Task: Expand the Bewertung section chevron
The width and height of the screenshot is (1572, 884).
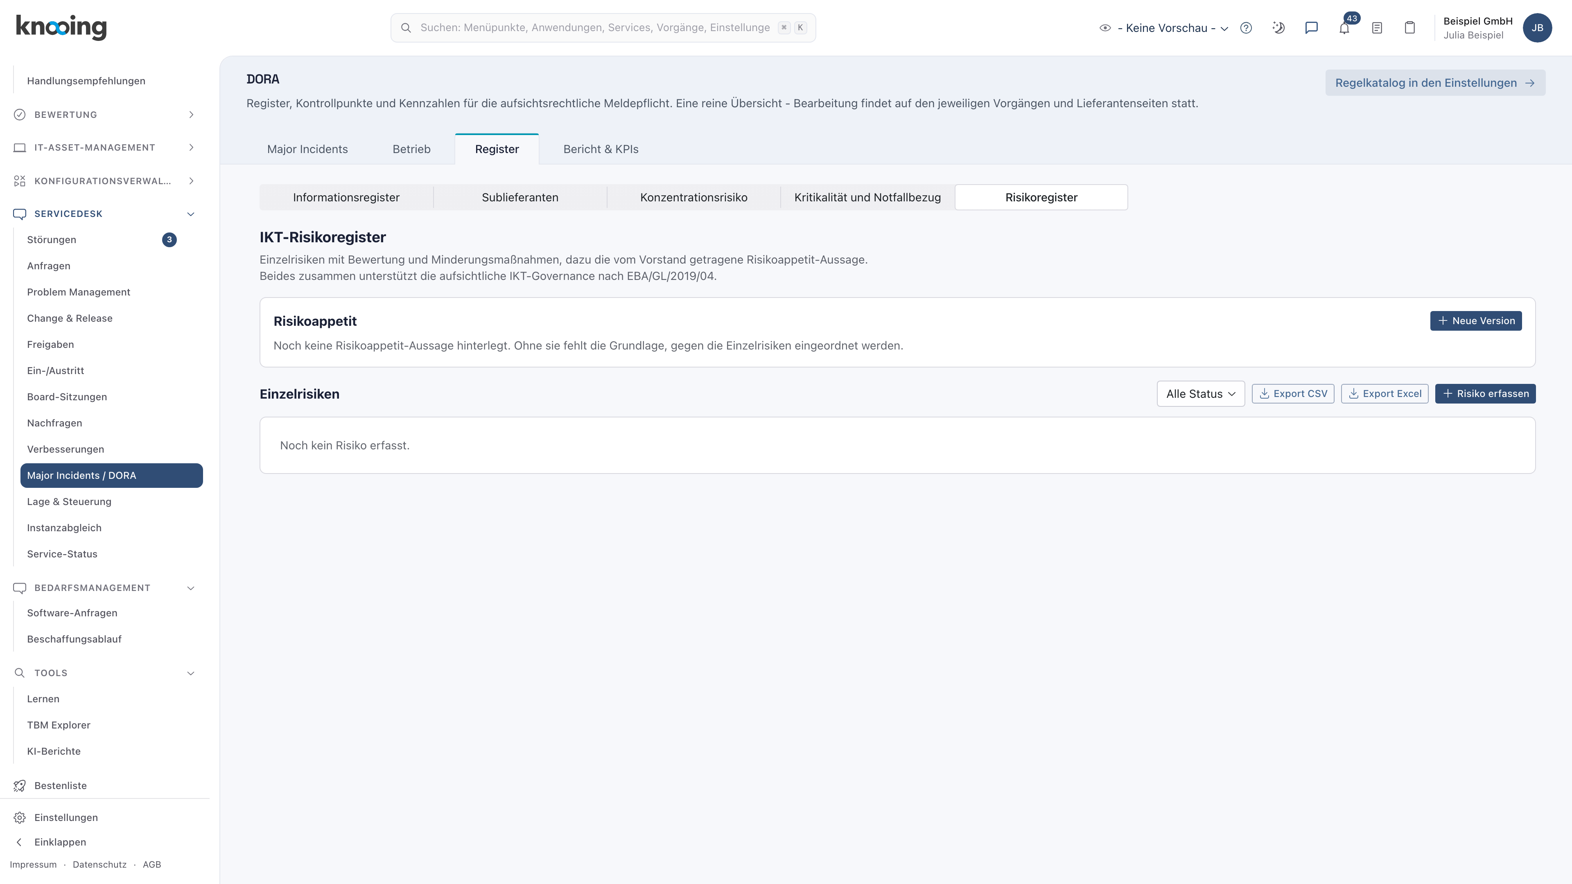Action: coord(191,115)
